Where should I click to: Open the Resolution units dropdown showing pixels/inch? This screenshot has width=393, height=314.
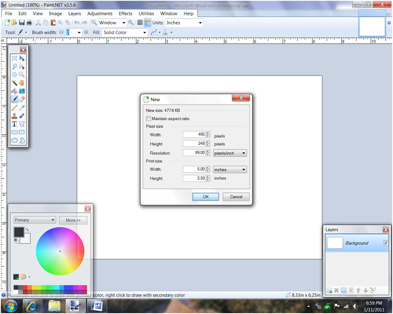click(x=230, y=153)
